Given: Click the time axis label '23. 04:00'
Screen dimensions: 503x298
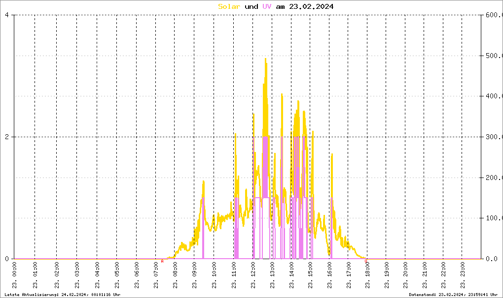Looking at the screenshot, I should tap(97, 275).
